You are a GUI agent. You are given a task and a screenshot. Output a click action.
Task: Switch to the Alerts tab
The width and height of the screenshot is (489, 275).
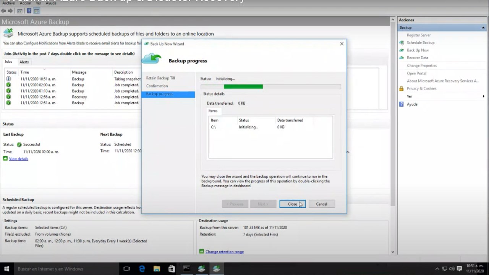point(24,62)
